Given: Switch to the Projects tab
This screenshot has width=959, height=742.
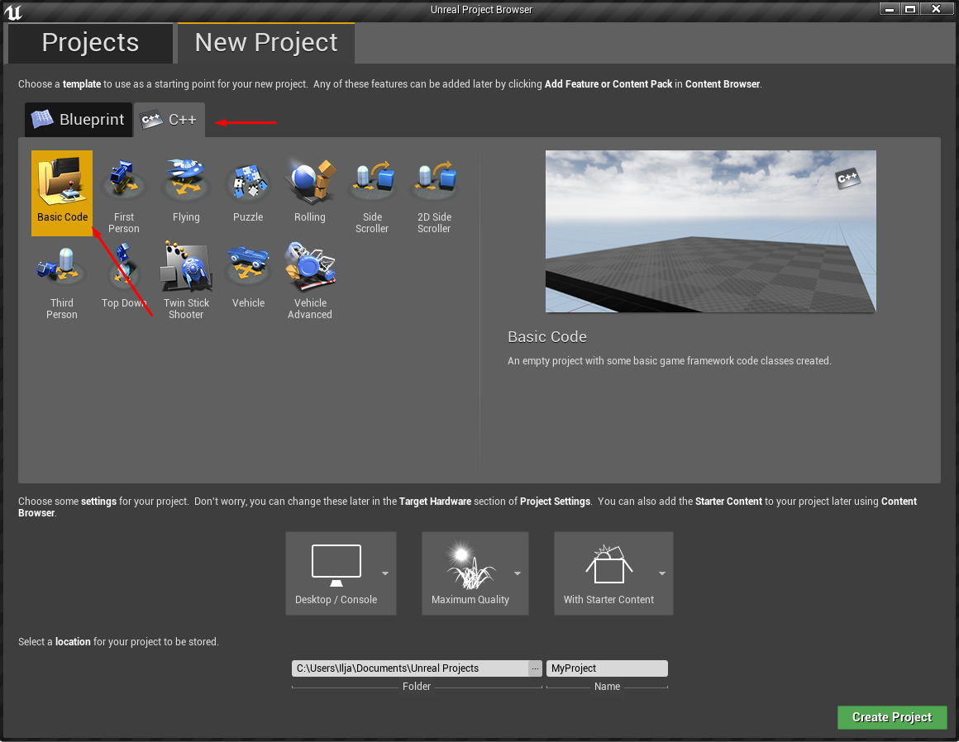Looking at the screenshot, I should 90,43.
